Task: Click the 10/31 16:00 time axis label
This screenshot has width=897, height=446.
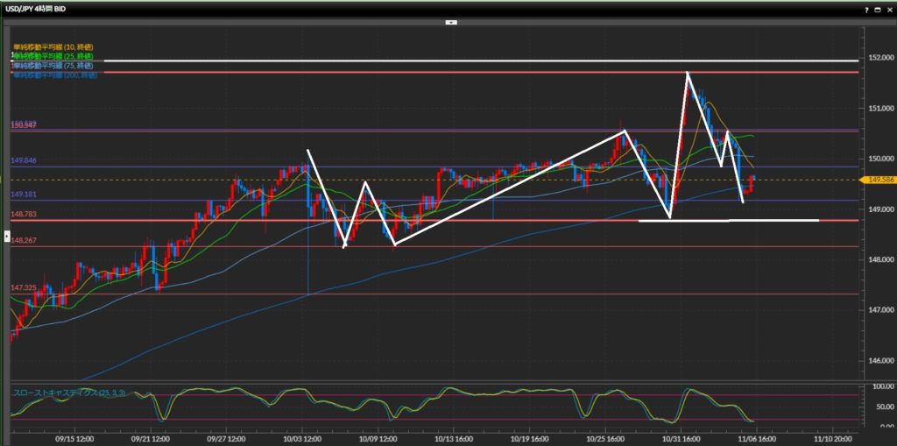Action: pos(679,435)
